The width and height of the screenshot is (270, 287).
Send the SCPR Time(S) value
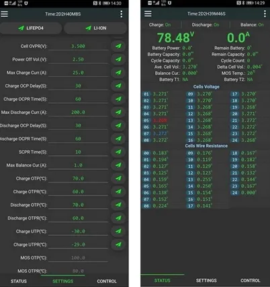[x=118, y=152]
